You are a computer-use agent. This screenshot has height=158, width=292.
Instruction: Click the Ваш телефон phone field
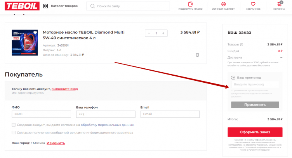pyautogui.click(x=106, y=114)
